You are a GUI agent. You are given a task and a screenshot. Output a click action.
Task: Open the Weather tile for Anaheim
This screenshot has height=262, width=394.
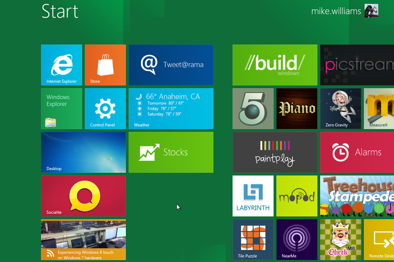[x=171, y=109]
